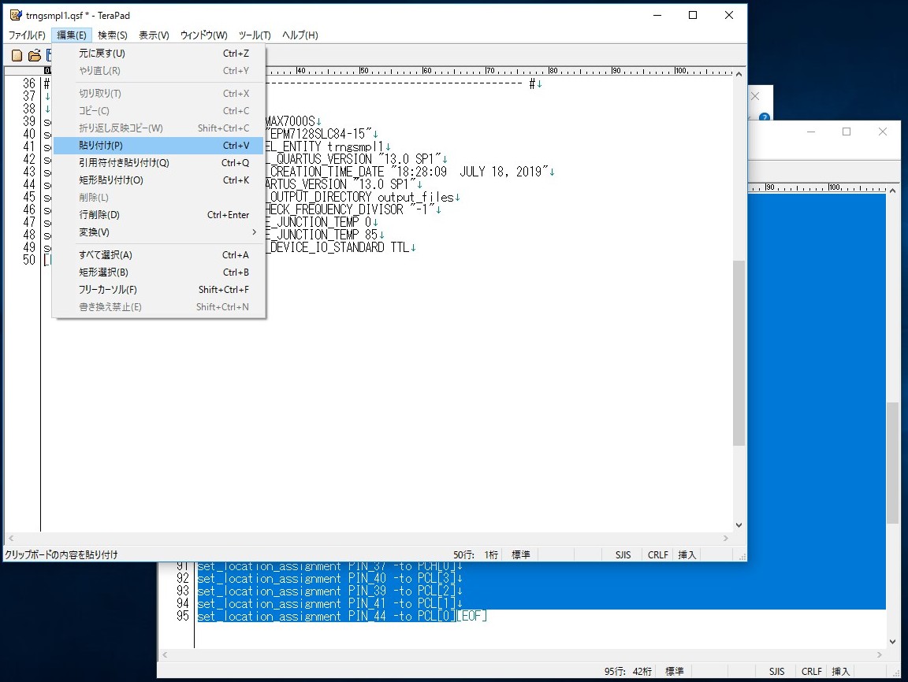Maximize the back TeraPad window

[x=847, y=132]
